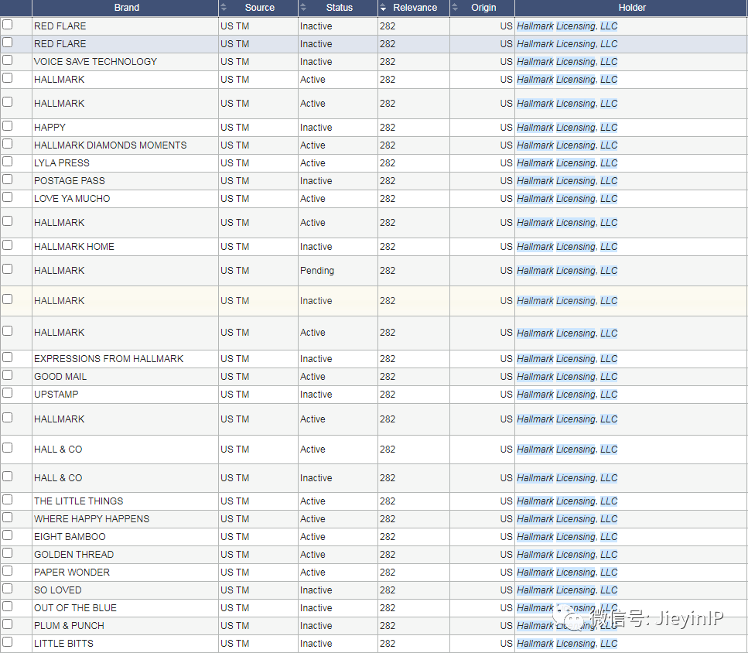Image resolution: width=748 pixels, height=653 pixels.
Task: Click holder link in HALLMARK HOME row
Action: (567, 247)
